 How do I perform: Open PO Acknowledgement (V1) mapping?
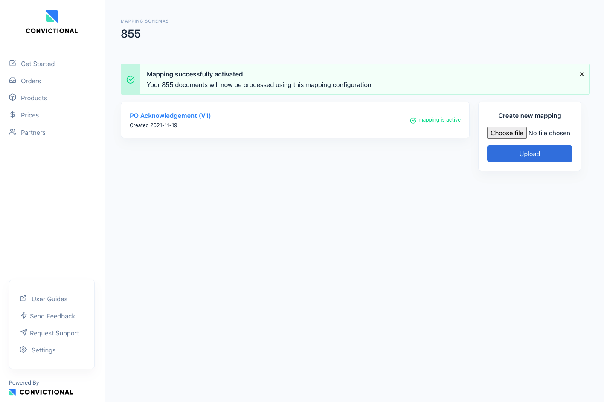coord(170,115)
